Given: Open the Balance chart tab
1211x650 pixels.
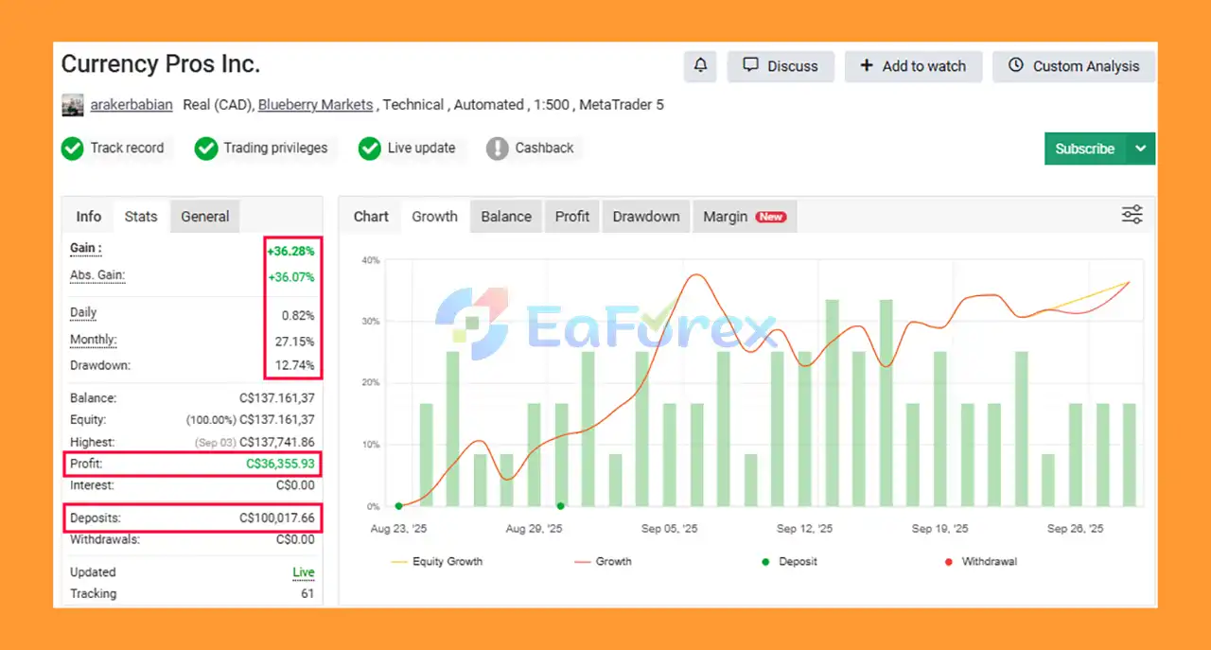Looking at the screenshot, I should tap(506, 217).
